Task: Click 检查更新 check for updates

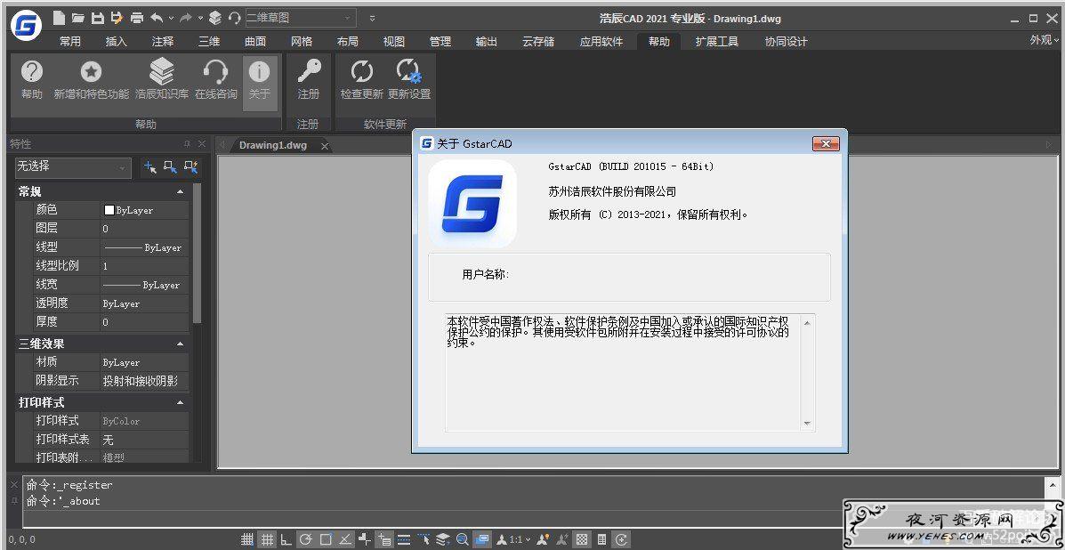Action: 362,80
